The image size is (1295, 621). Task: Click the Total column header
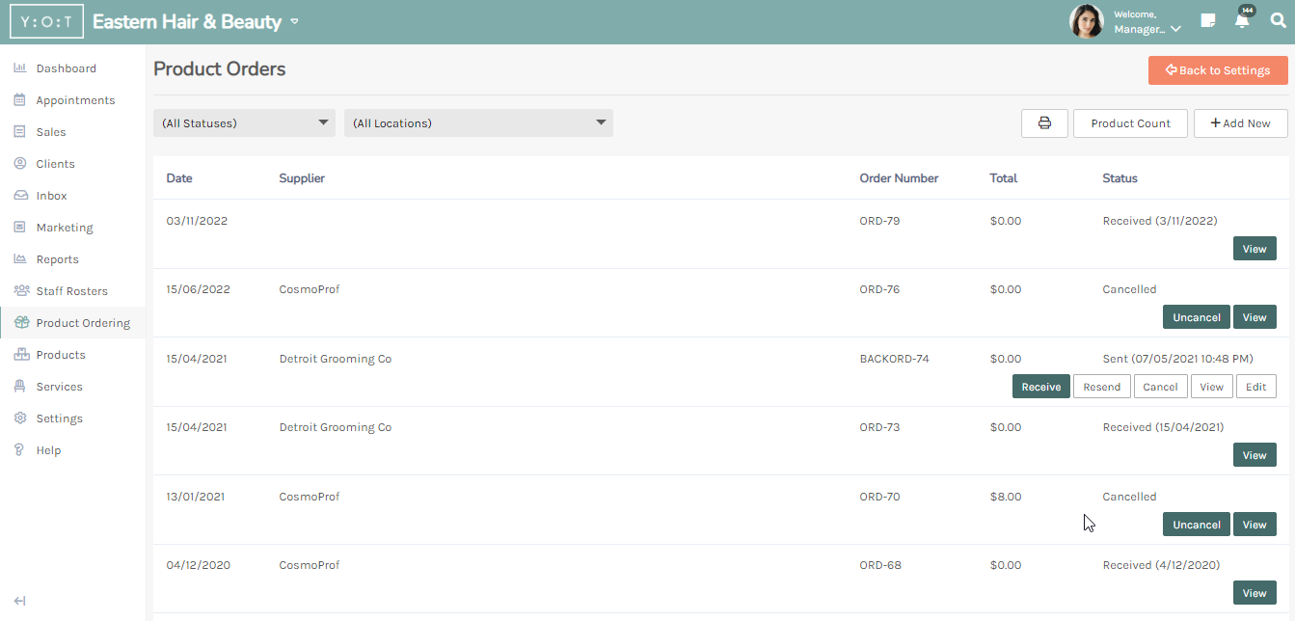click(x=1004, y=178)
